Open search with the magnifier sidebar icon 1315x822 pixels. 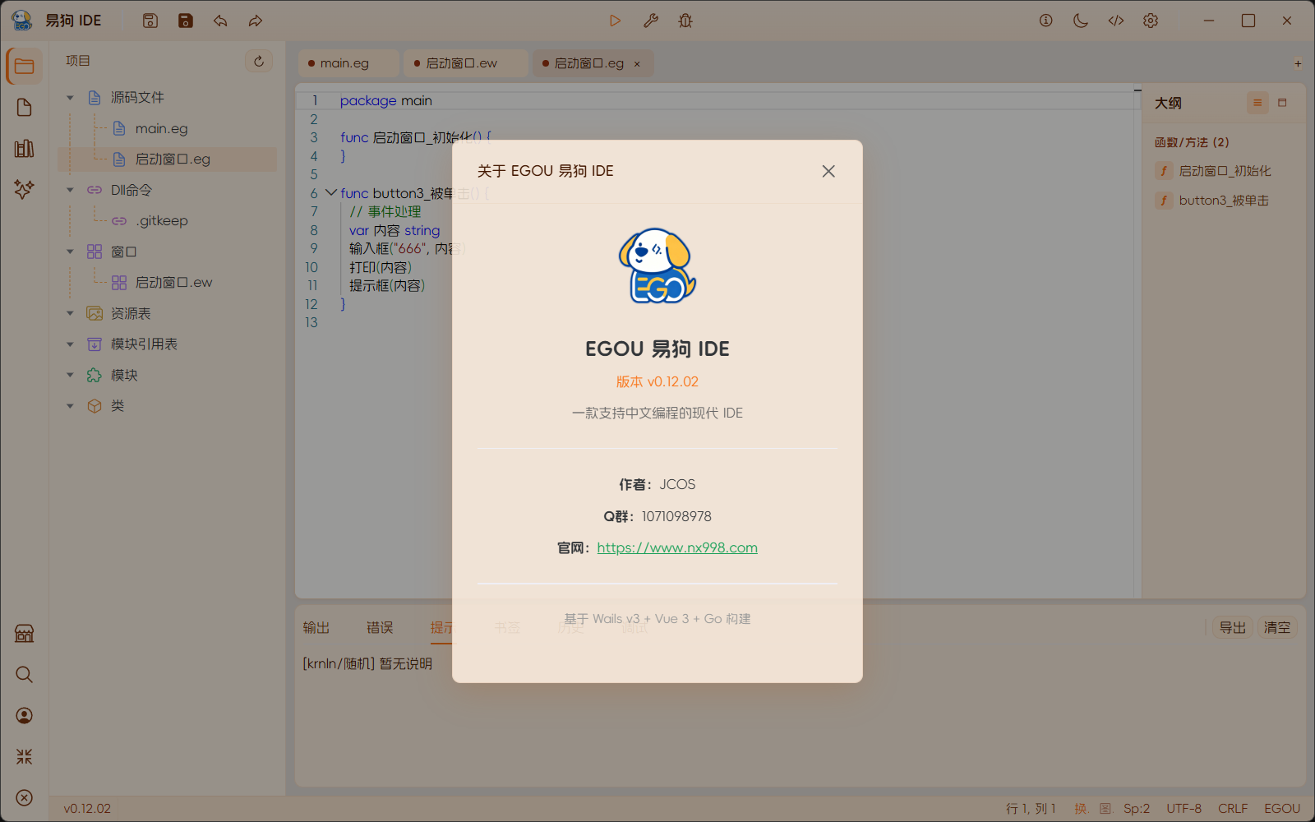(25, 675)
